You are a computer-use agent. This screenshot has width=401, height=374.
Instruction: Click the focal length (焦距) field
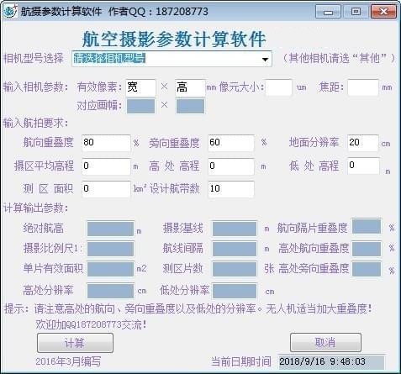(363, 87)
